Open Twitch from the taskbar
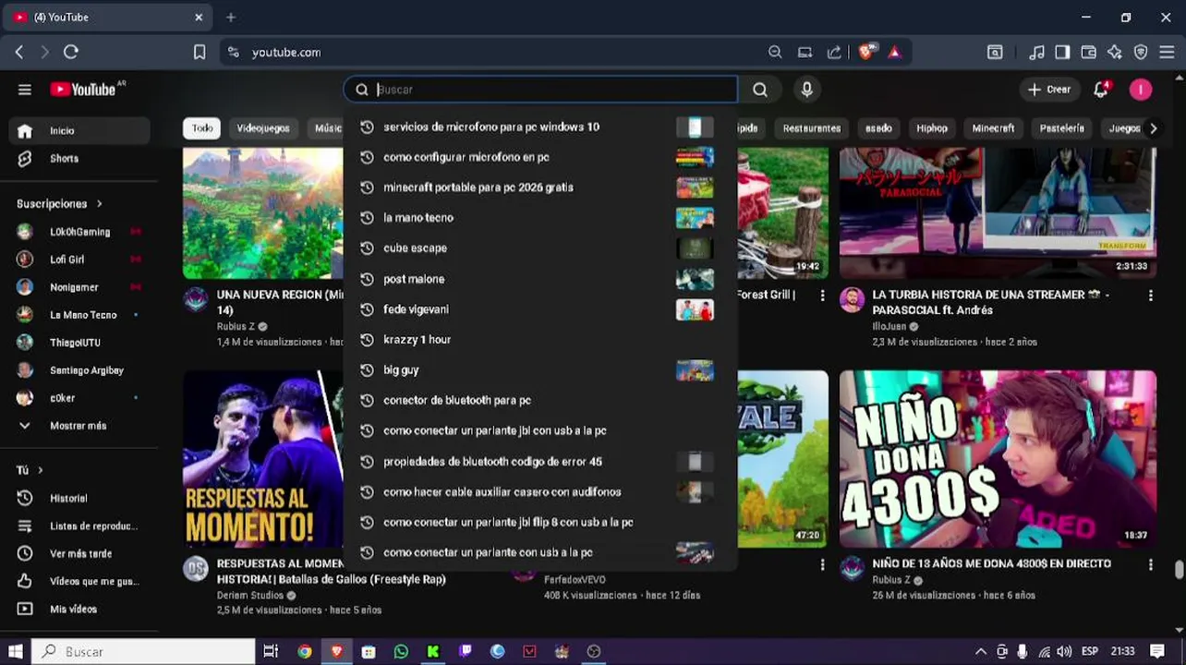The height and width of the screenshot is (665, 1186). click(x=465, y=651)
